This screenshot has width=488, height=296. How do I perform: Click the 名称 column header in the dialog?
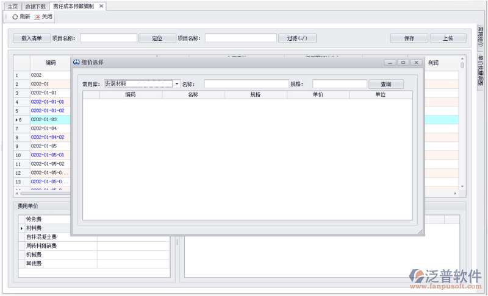(193, 95)
